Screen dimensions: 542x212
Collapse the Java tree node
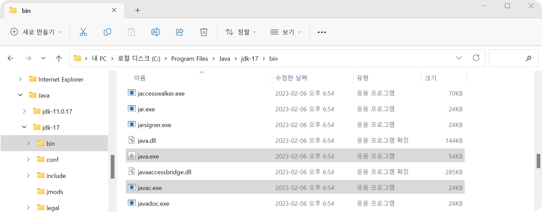click(x=20, y=95)
